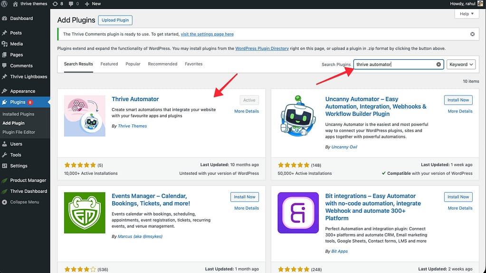Click the Thrive Automator plugin thumbnail
This screenshot has height=273, width=486.
[x=85, y=116]
